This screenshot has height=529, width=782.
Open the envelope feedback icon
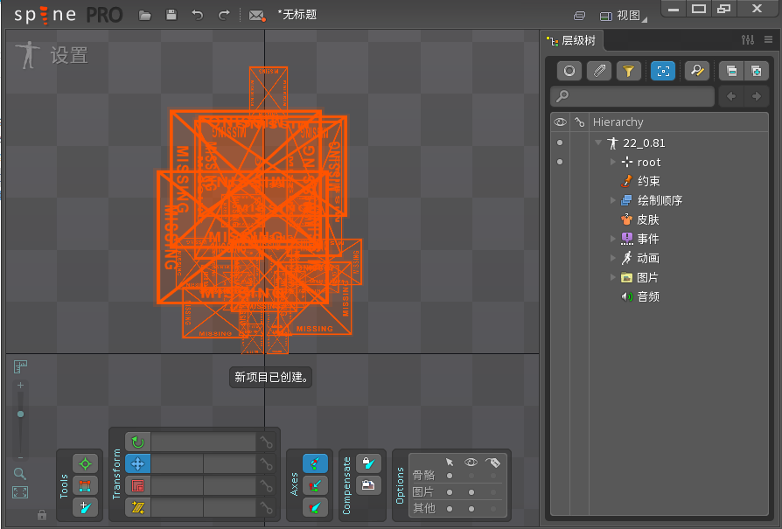click(257, 16)
